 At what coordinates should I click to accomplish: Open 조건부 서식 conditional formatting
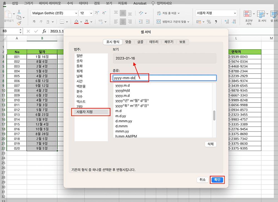[x=249, y=17]
